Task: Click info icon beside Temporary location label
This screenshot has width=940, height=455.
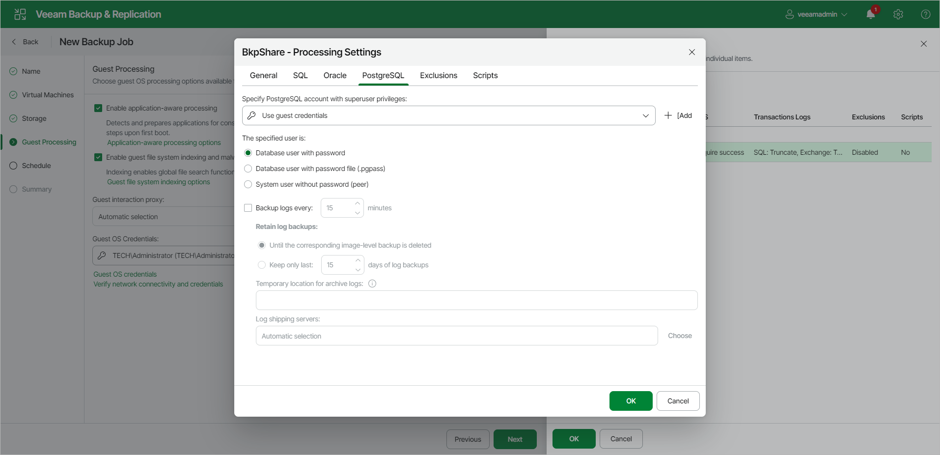Action: click(x=372, y=284)
